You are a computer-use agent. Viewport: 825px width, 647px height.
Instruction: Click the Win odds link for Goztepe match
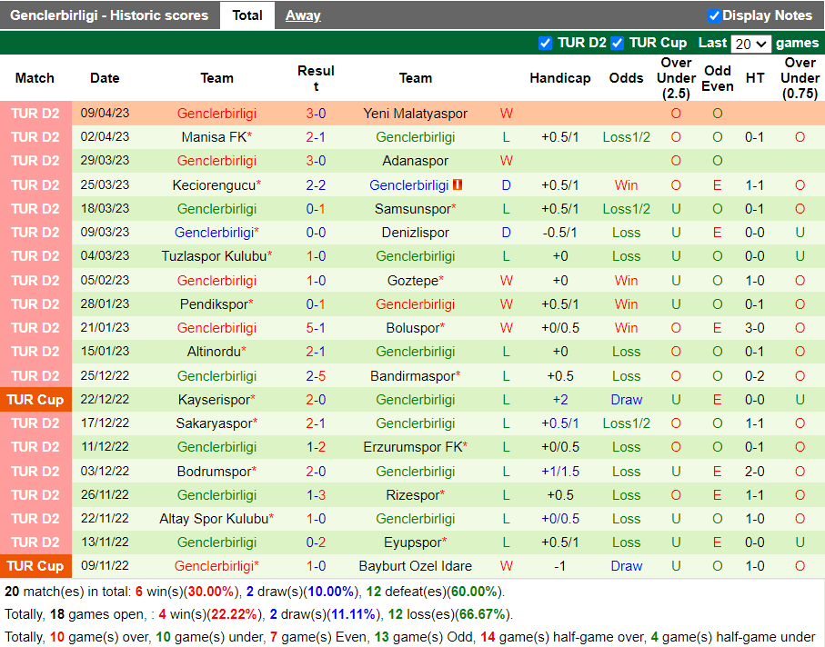627,280
